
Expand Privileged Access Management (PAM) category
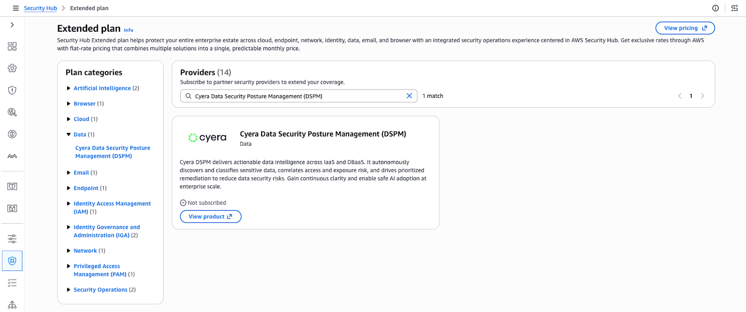point(69,266)
